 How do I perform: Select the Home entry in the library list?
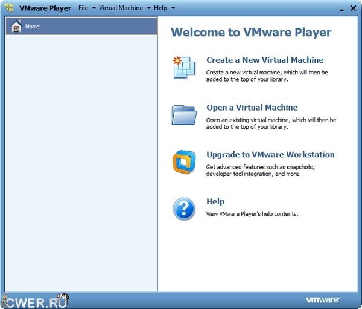pyautogui.click(x=33, y=27)
